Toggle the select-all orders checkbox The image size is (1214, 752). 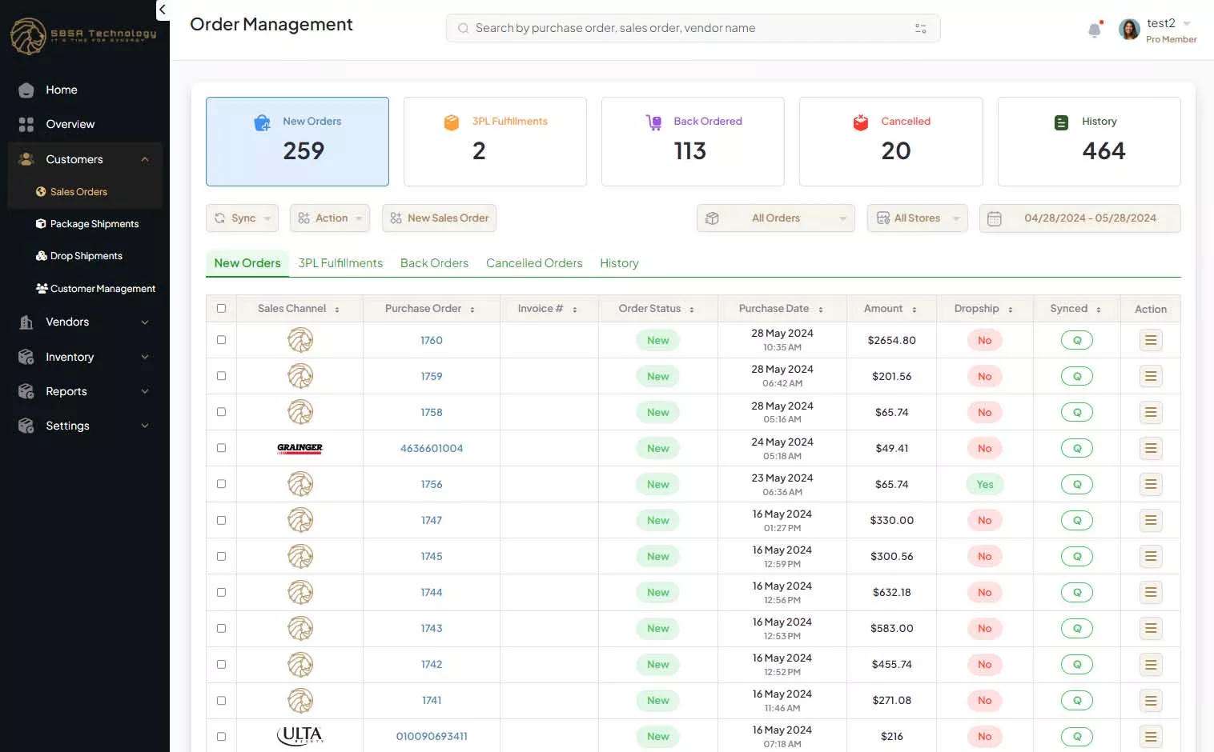click(x=221, y=308)
